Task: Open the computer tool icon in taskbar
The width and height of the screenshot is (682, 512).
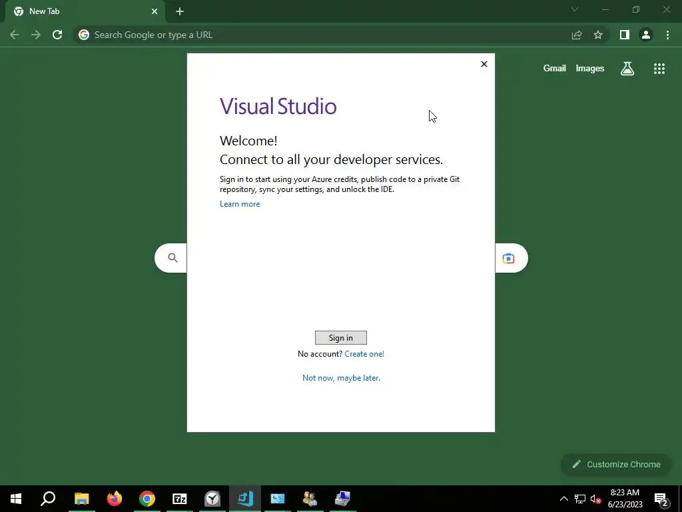Action: pyautogui.click(x=343, y=499)
